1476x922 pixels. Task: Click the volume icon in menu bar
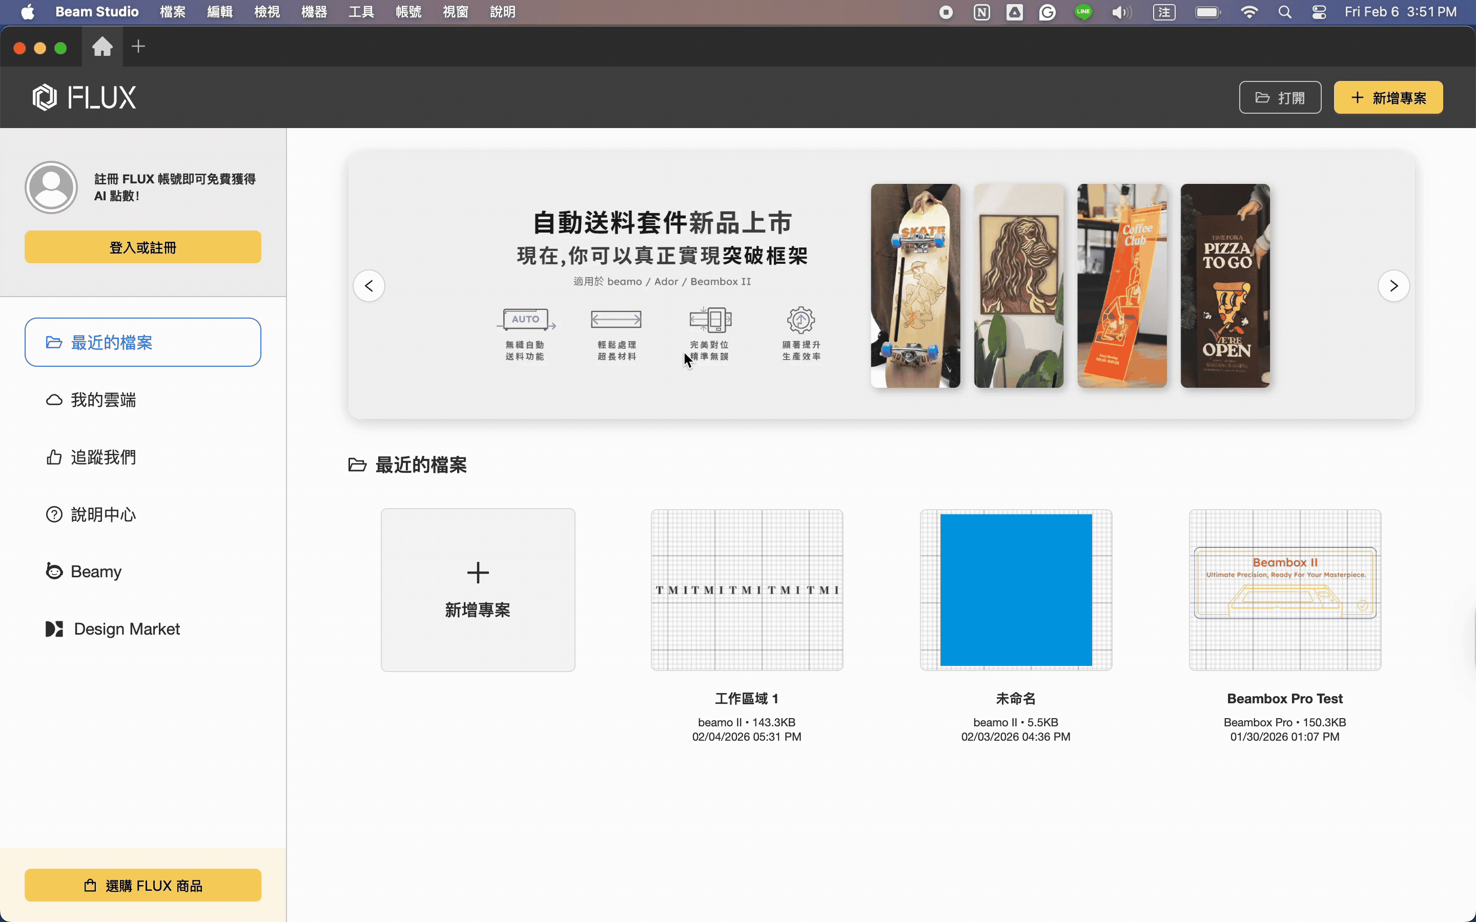tap(1121, 12)
